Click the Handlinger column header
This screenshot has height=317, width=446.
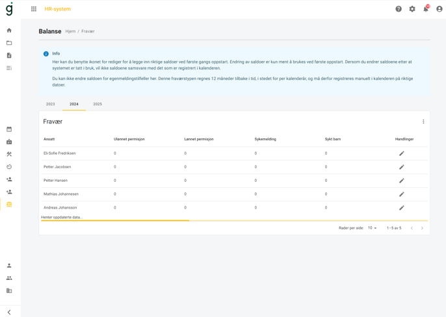(x=404, y=139)
